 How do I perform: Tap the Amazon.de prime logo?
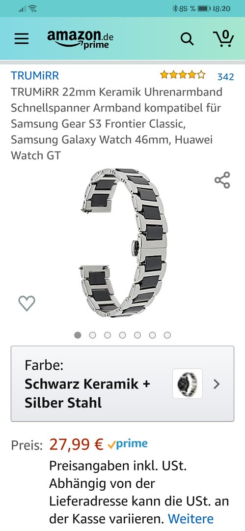pyautogui.click(x=80, y=39)
